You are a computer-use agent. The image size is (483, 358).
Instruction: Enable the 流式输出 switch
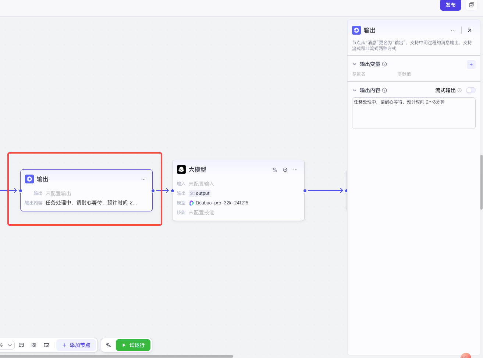470,90
